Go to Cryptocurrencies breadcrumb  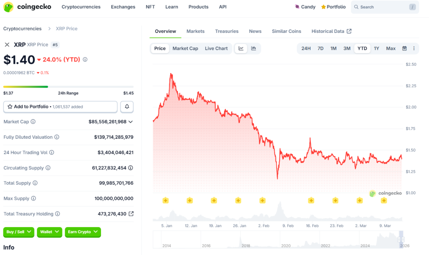22,29
